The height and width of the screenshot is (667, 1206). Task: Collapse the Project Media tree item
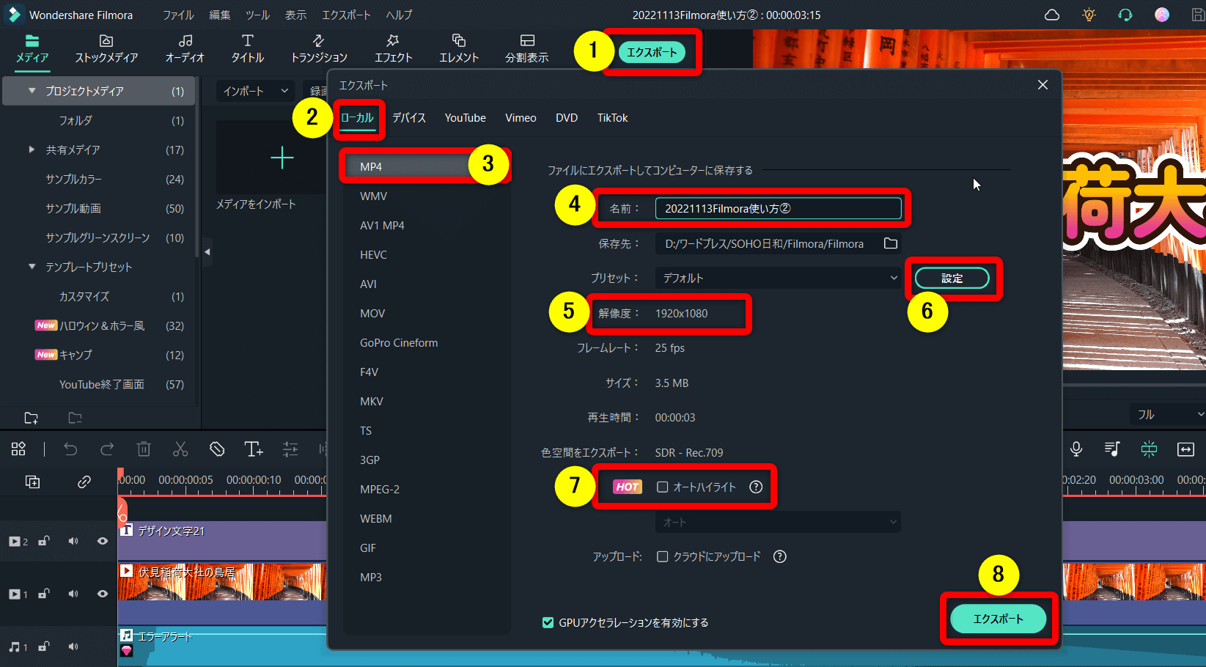(x=32, y=91)
